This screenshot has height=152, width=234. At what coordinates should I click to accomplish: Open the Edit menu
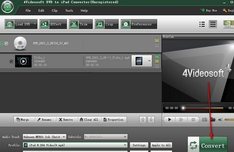(41, 11)
